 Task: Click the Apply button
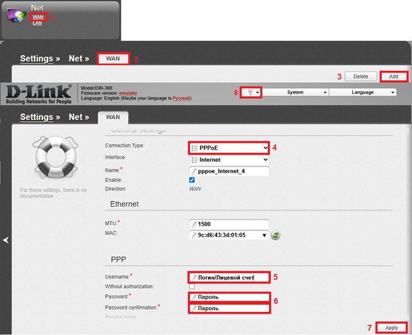coord(391,328)
